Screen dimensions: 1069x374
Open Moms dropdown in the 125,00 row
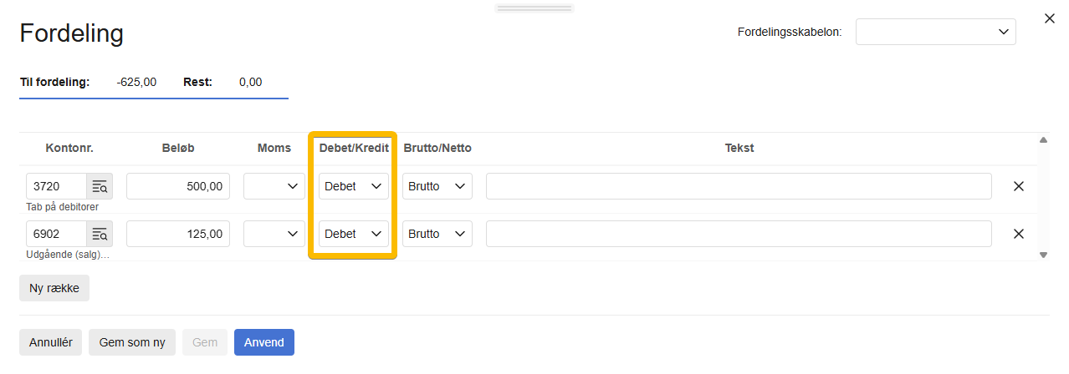274,234
